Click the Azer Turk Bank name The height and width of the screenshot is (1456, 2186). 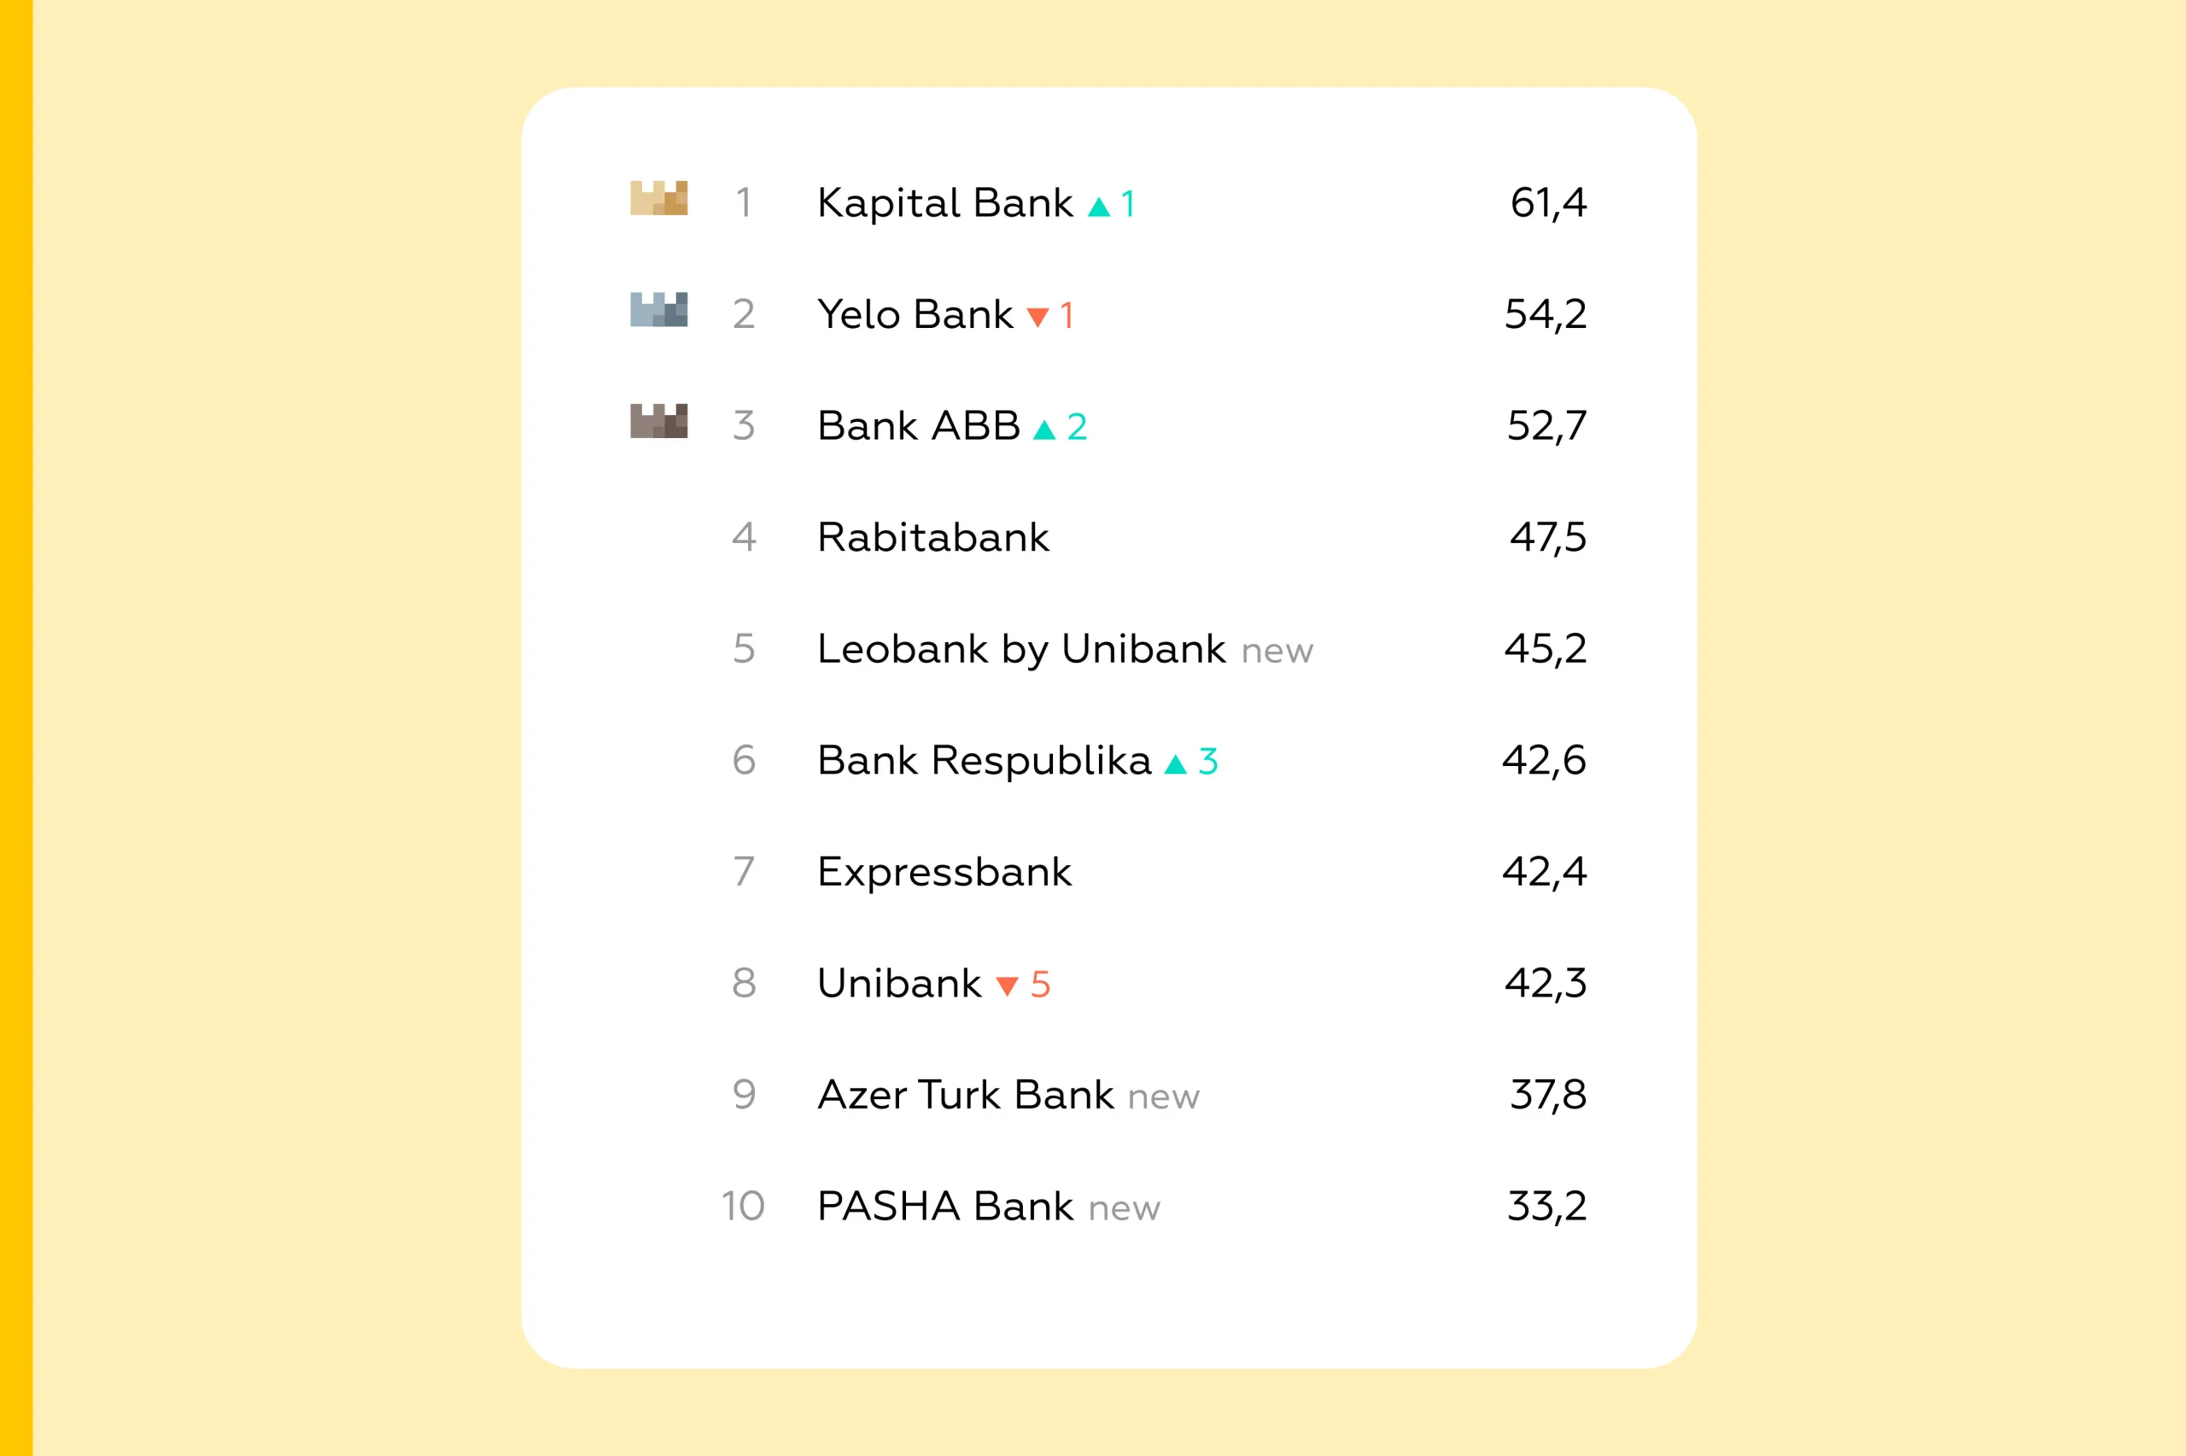tap(966, 1095)
